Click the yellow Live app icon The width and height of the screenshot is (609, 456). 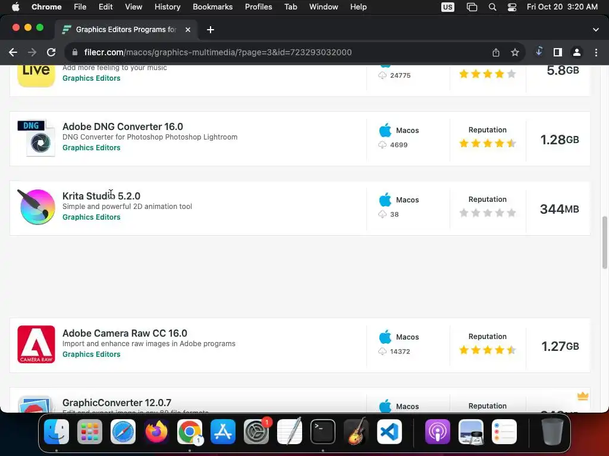[36, 76]
